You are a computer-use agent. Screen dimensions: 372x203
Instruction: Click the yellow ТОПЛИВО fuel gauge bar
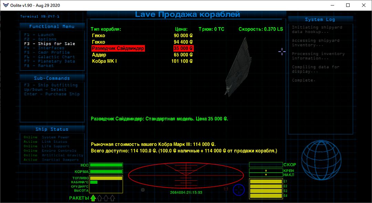(106, 178)
